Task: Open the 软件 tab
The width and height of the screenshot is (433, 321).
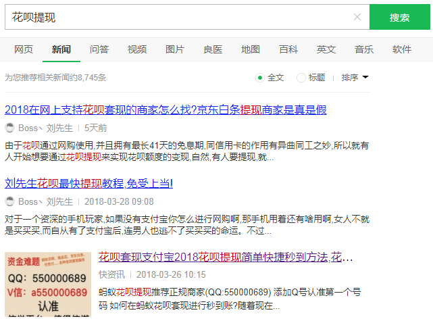Action: (402, 49)
